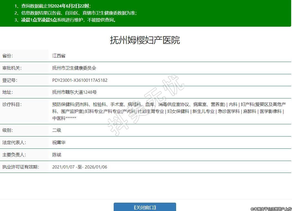
Task: Click the 法定代表人 field label
Action: (14, 142)
